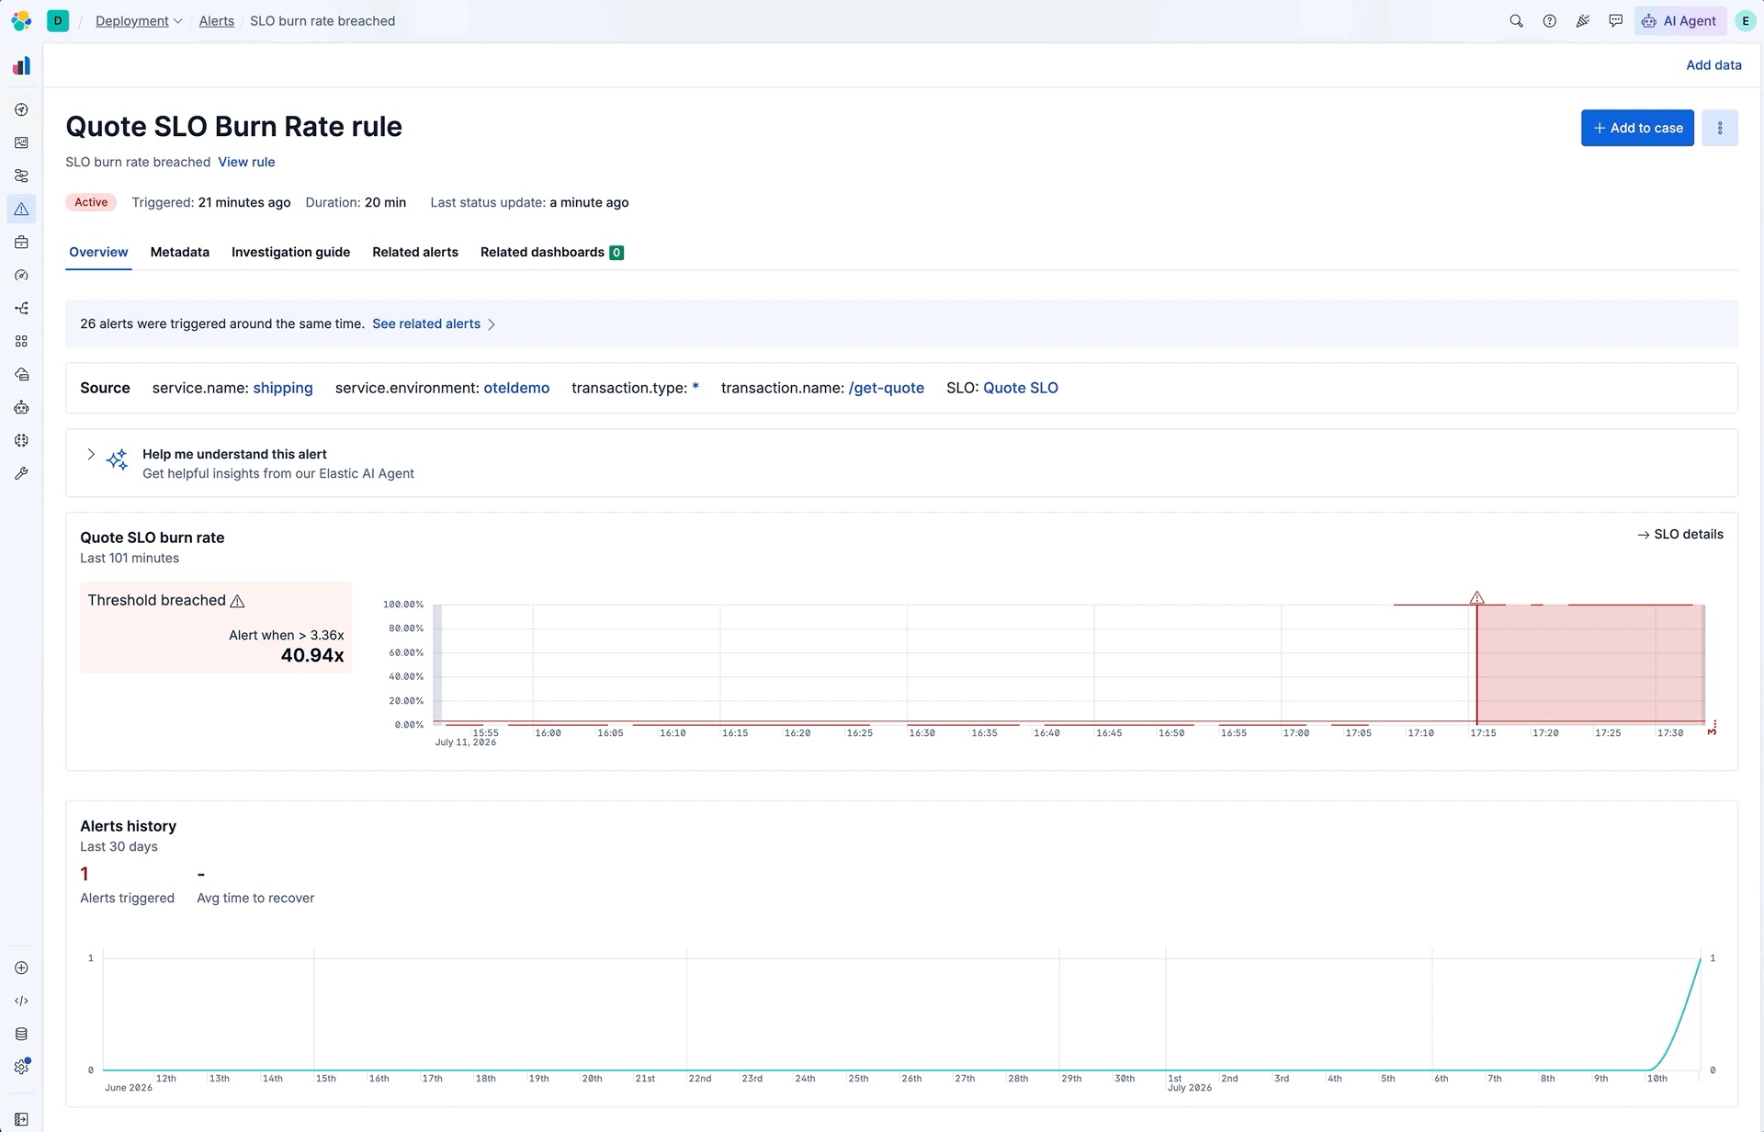Click the 'Add to case' button
Image resolution: width=1764 pixels, height=1132 pixels.
point(1637,128)
